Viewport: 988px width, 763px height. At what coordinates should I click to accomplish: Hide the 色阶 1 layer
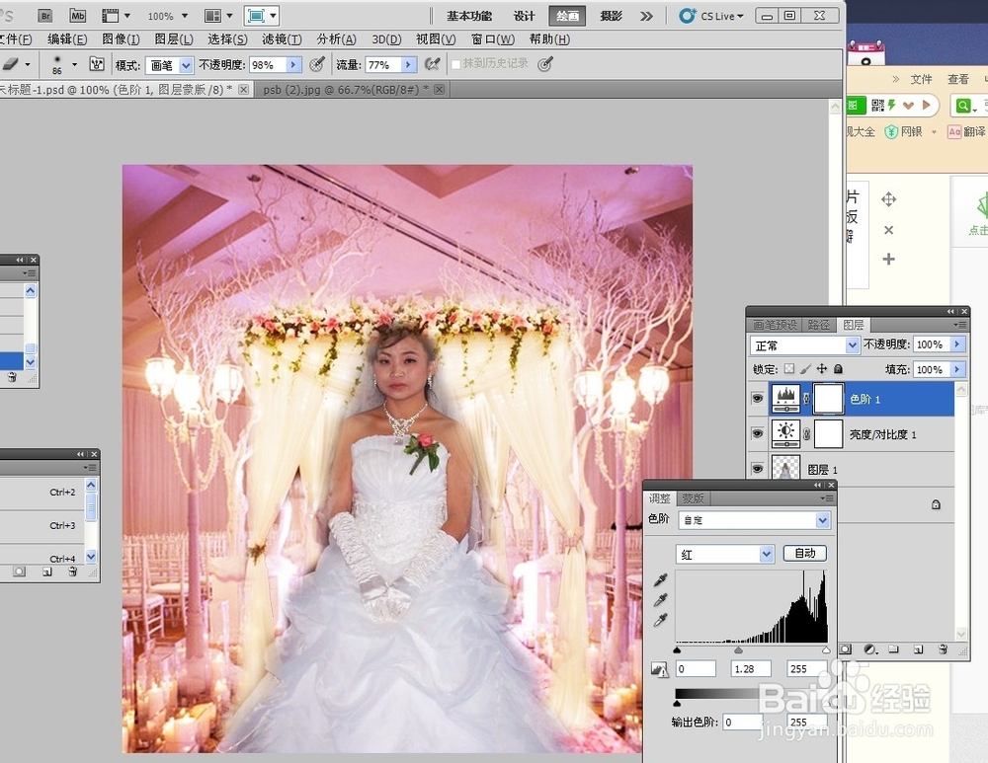[x=758, y=399]
